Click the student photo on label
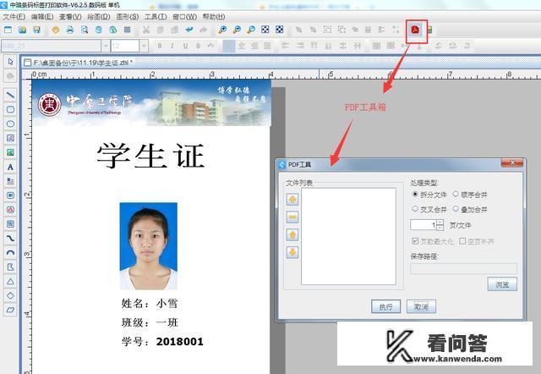The height and width of the screenshot is (374, 541). pyautogui.click(x=149, y=246)
